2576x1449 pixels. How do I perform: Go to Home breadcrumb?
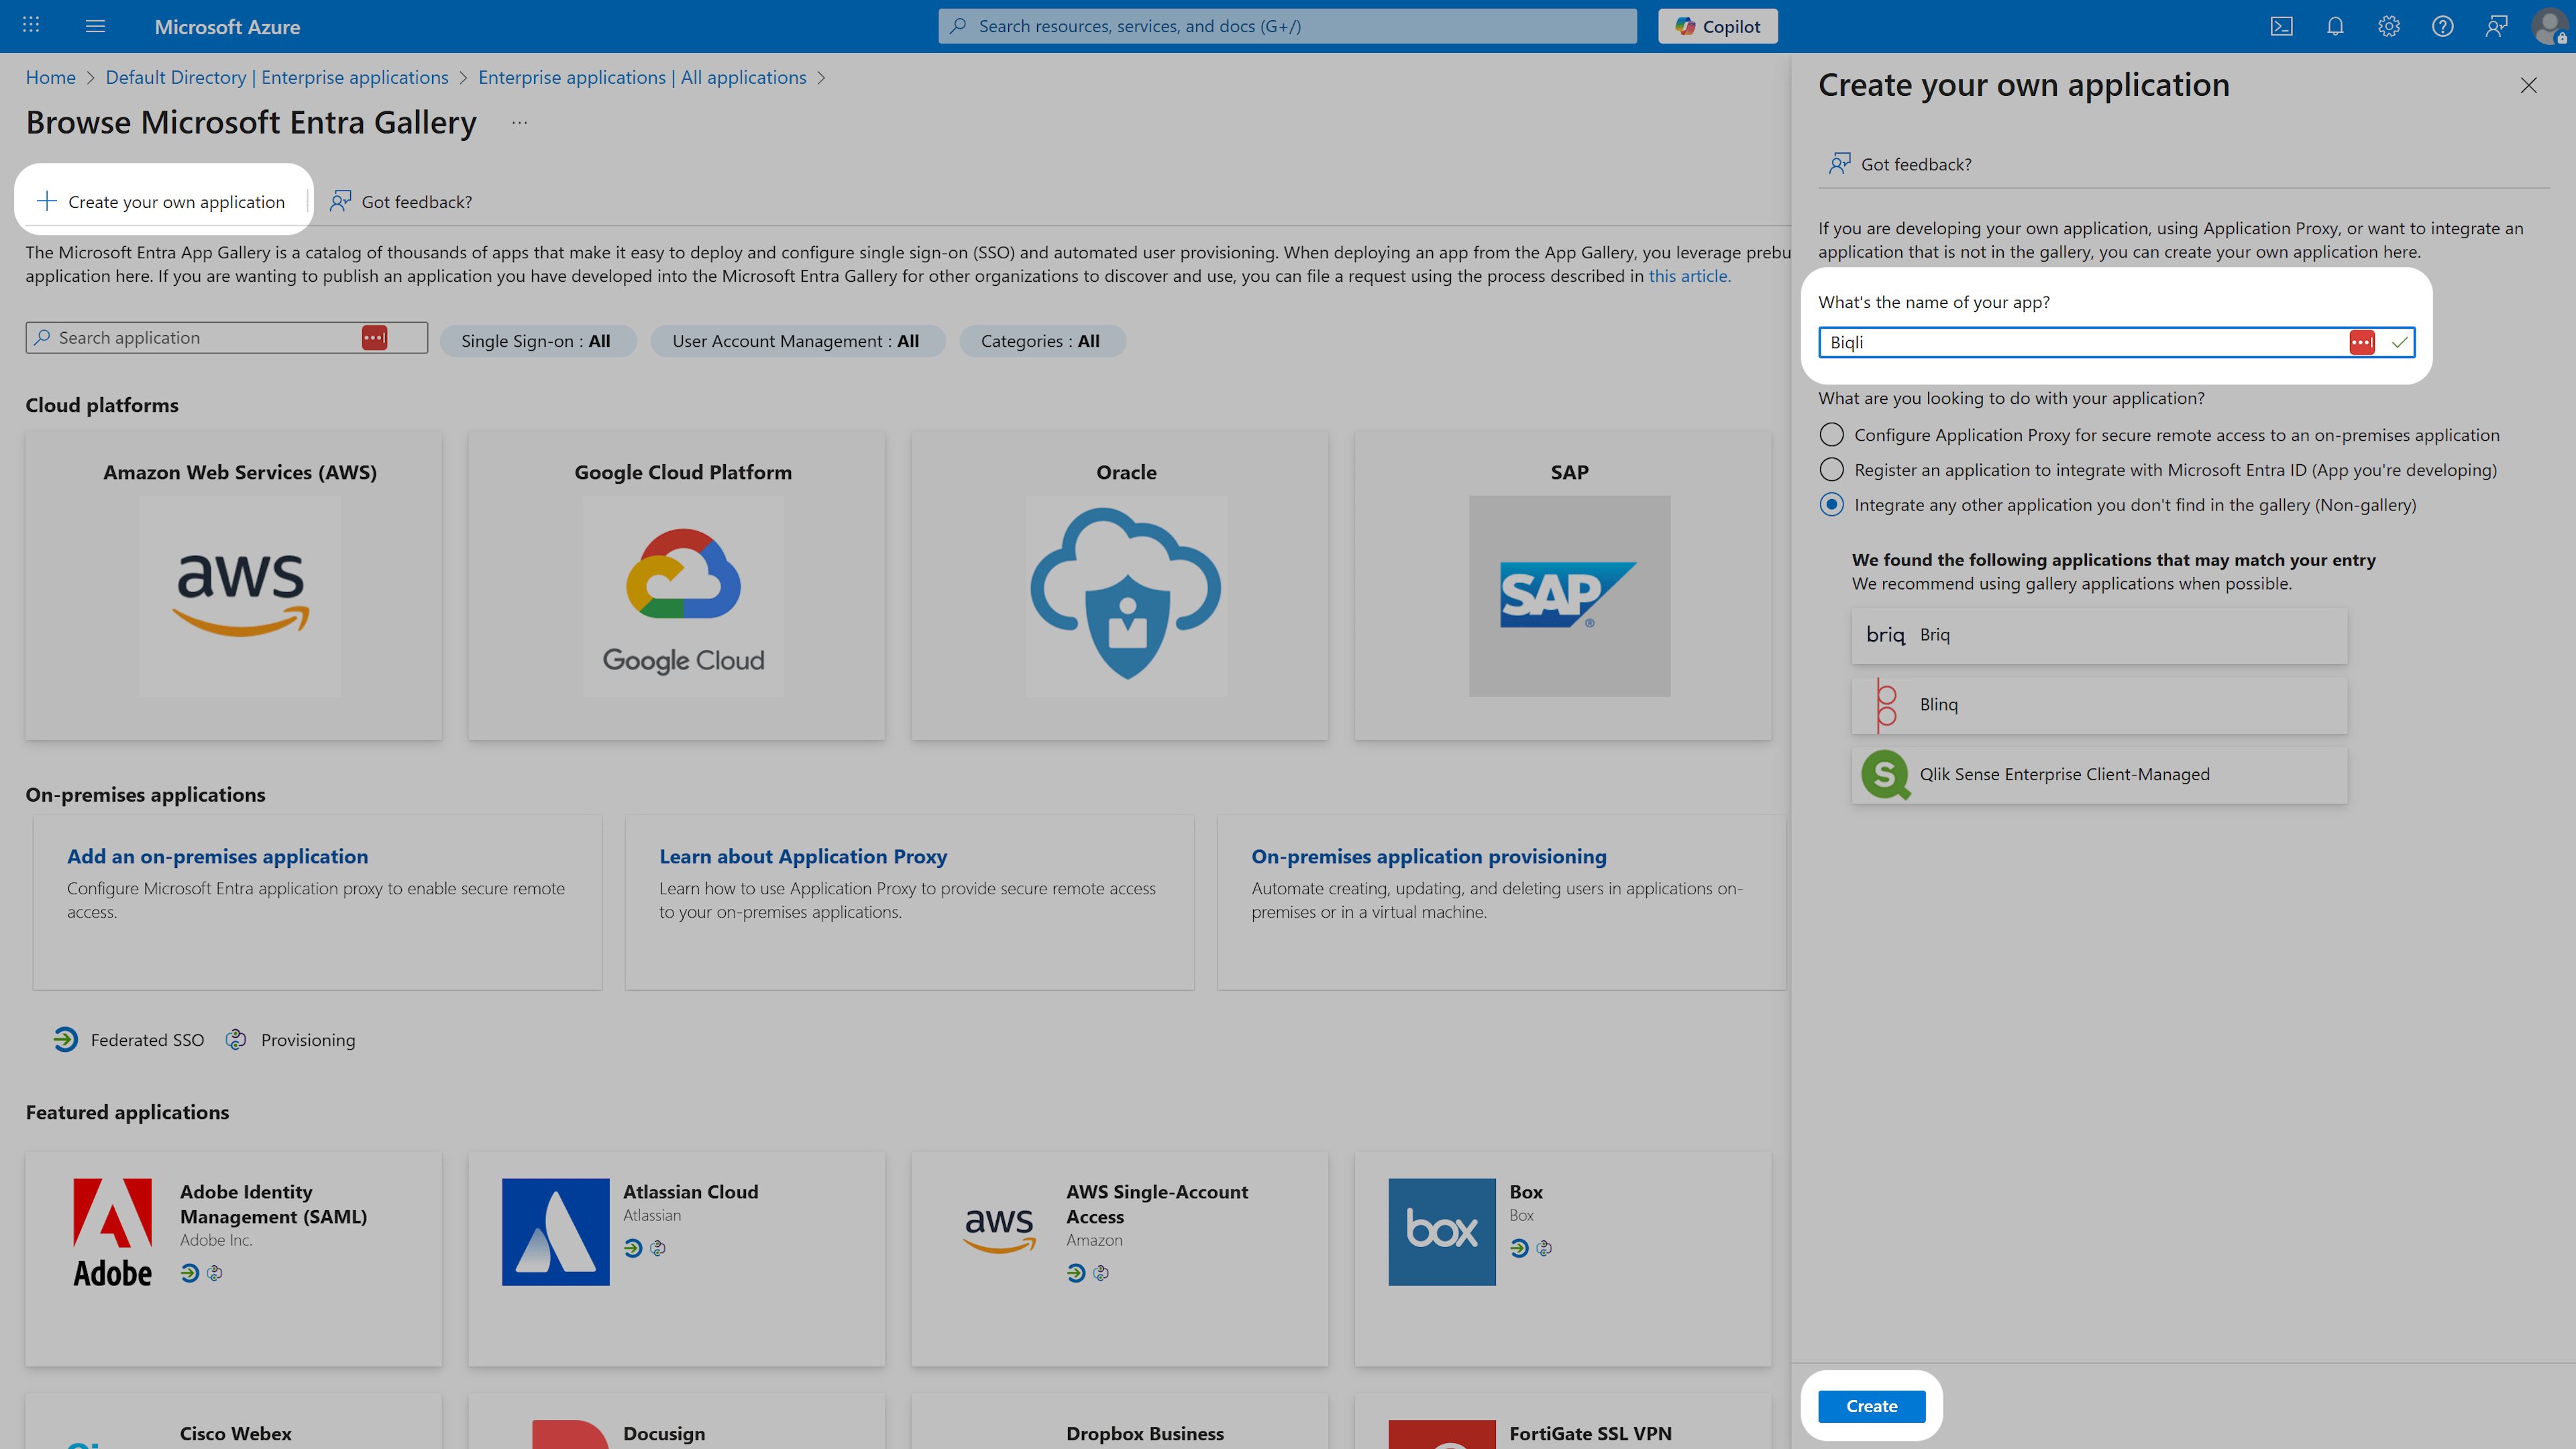(50, 77)
